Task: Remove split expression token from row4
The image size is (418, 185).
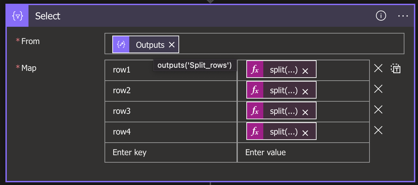Action: [305, 133]
